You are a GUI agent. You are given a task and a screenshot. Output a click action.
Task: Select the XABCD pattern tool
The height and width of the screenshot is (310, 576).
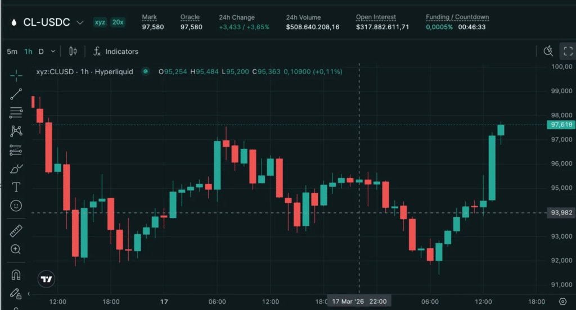tap(16, 131)
